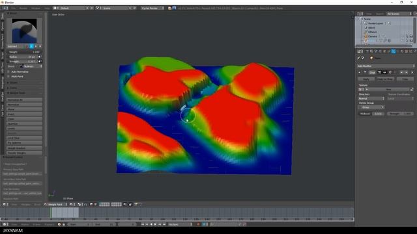Play the animation forward
The width and height of the screenshot is (417, 234).
[156, 224]
